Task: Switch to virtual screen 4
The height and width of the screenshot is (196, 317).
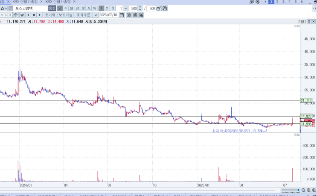Action: (289, 2)
